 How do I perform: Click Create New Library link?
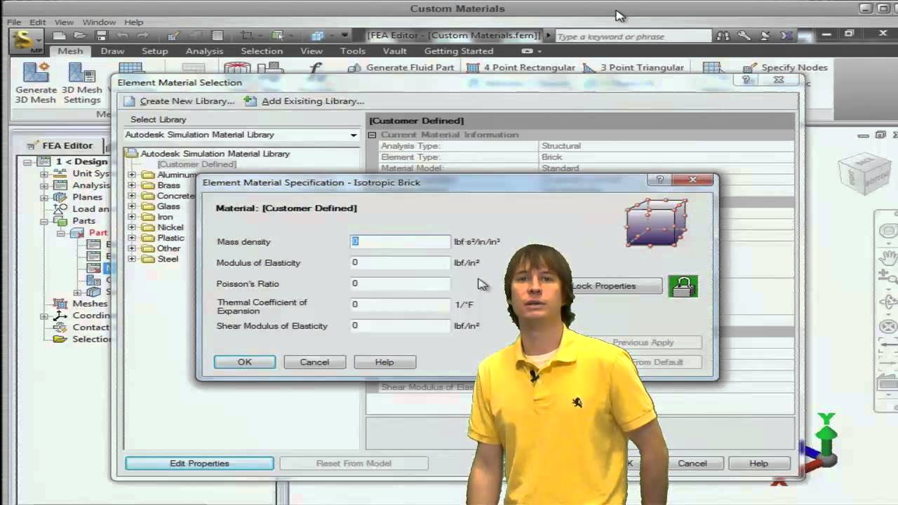click(187, 101)
